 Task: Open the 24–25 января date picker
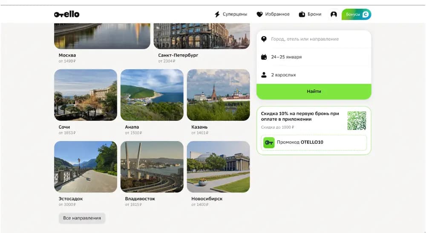click(x=314, y=57)
